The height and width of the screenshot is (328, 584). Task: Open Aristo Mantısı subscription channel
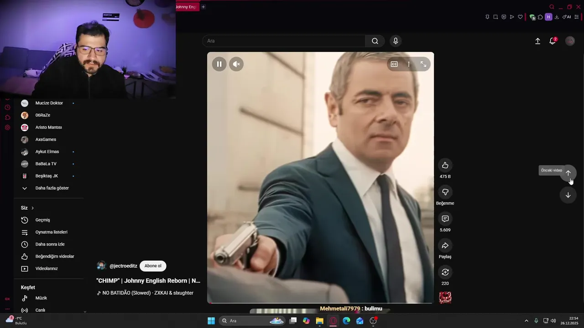(49, 128)
